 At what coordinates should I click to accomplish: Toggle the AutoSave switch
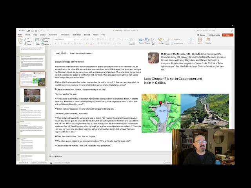tap(28, 30)
